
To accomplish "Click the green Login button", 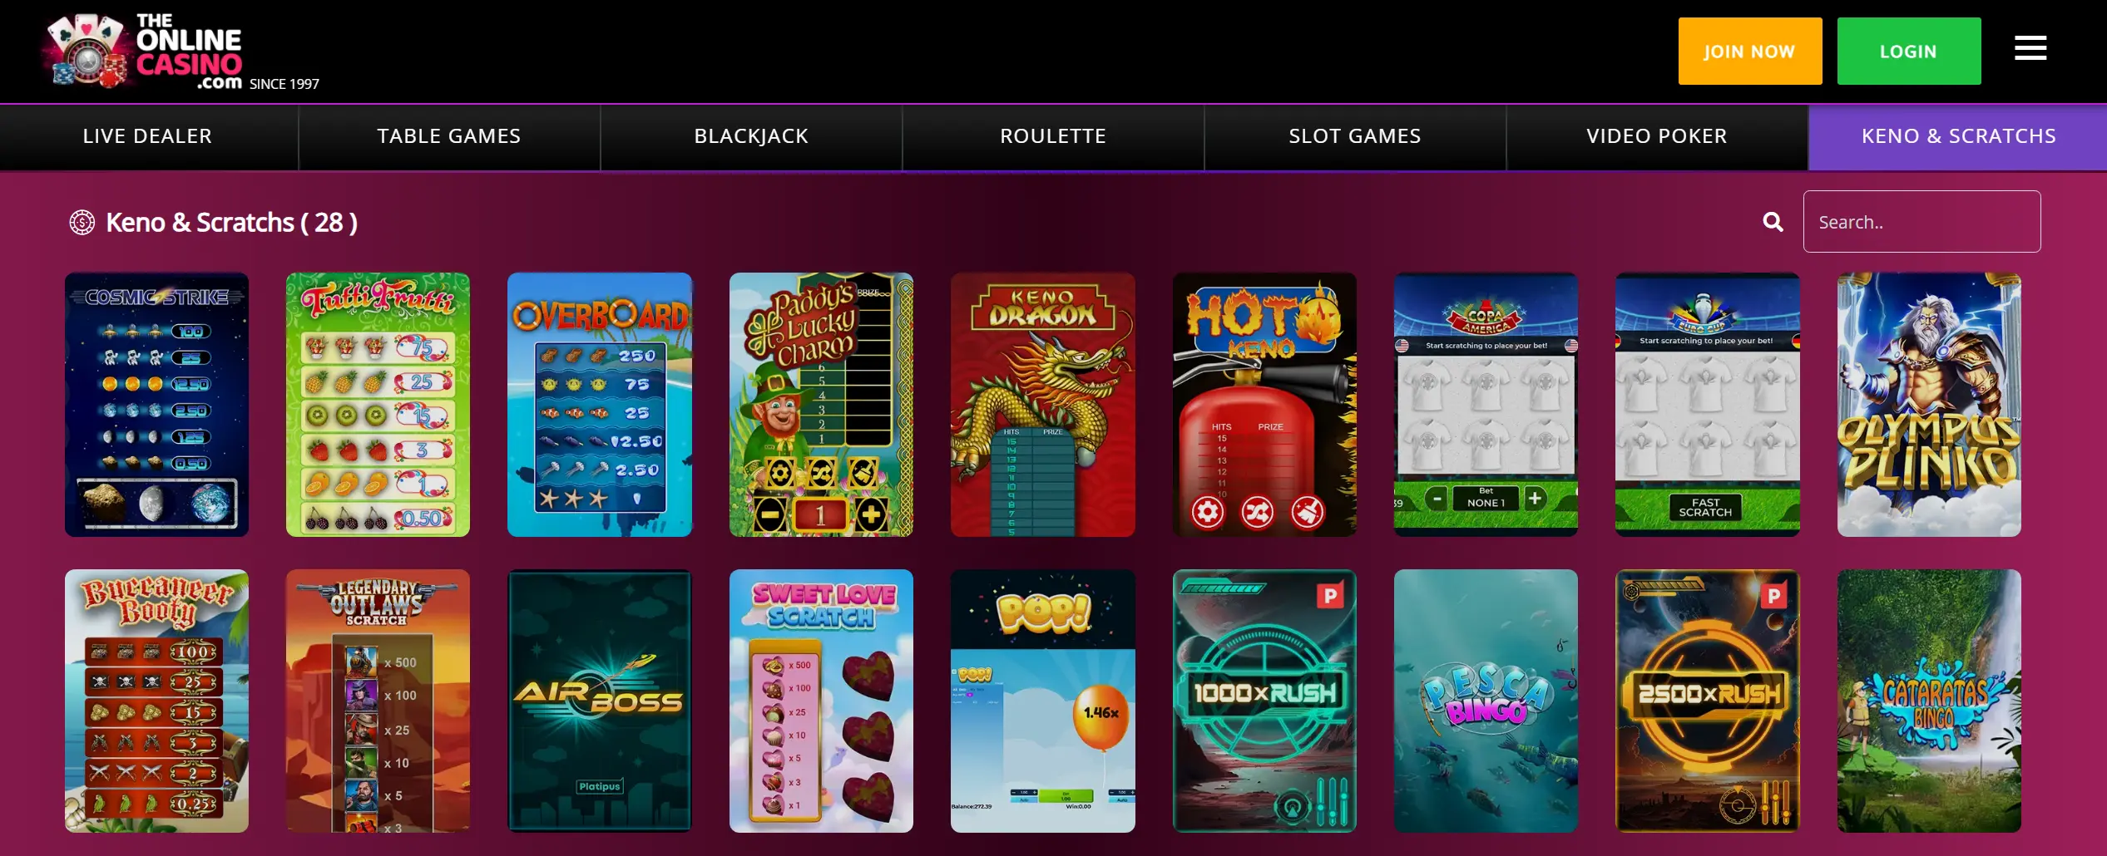I will pyautogui.click(x=1909, y=51).
